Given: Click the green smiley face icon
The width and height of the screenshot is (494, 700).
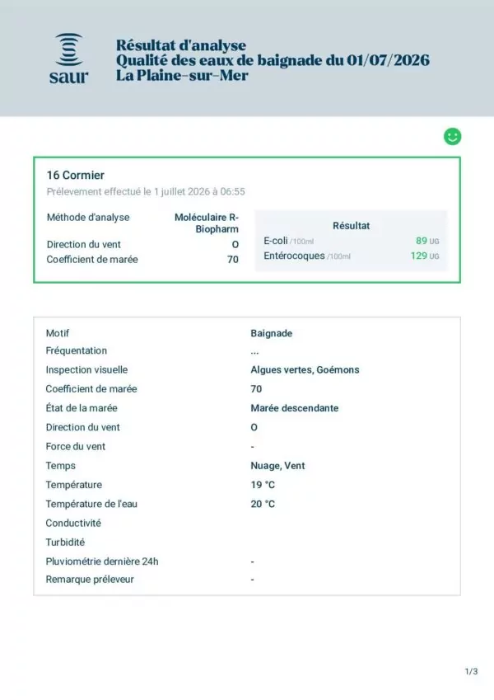Looking at the screenshot, I should point(452,137).
